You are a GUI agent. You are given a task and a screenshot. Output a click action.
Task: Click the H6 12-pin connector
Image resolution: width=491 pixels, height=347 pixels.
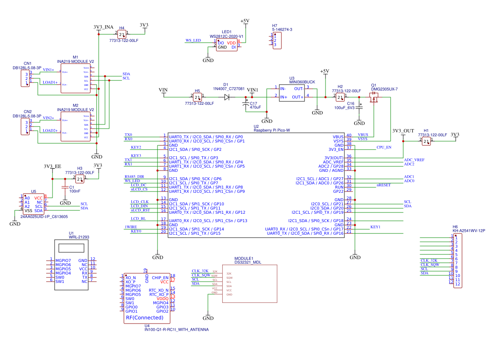(457, 261)
